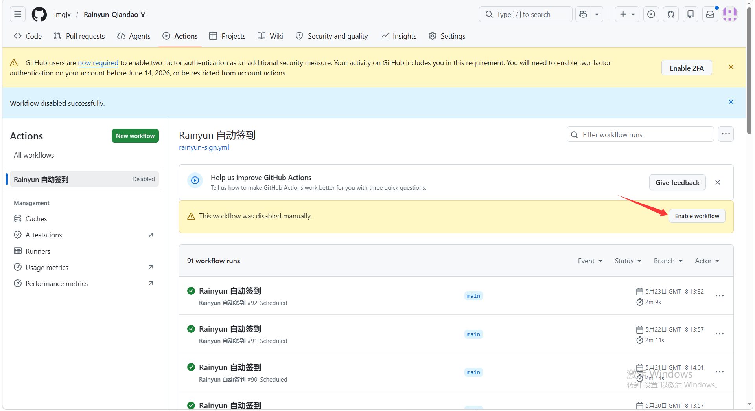Open the Code tab
The width and height of the screenshot is (755, 411).
(x=28, y=36)
